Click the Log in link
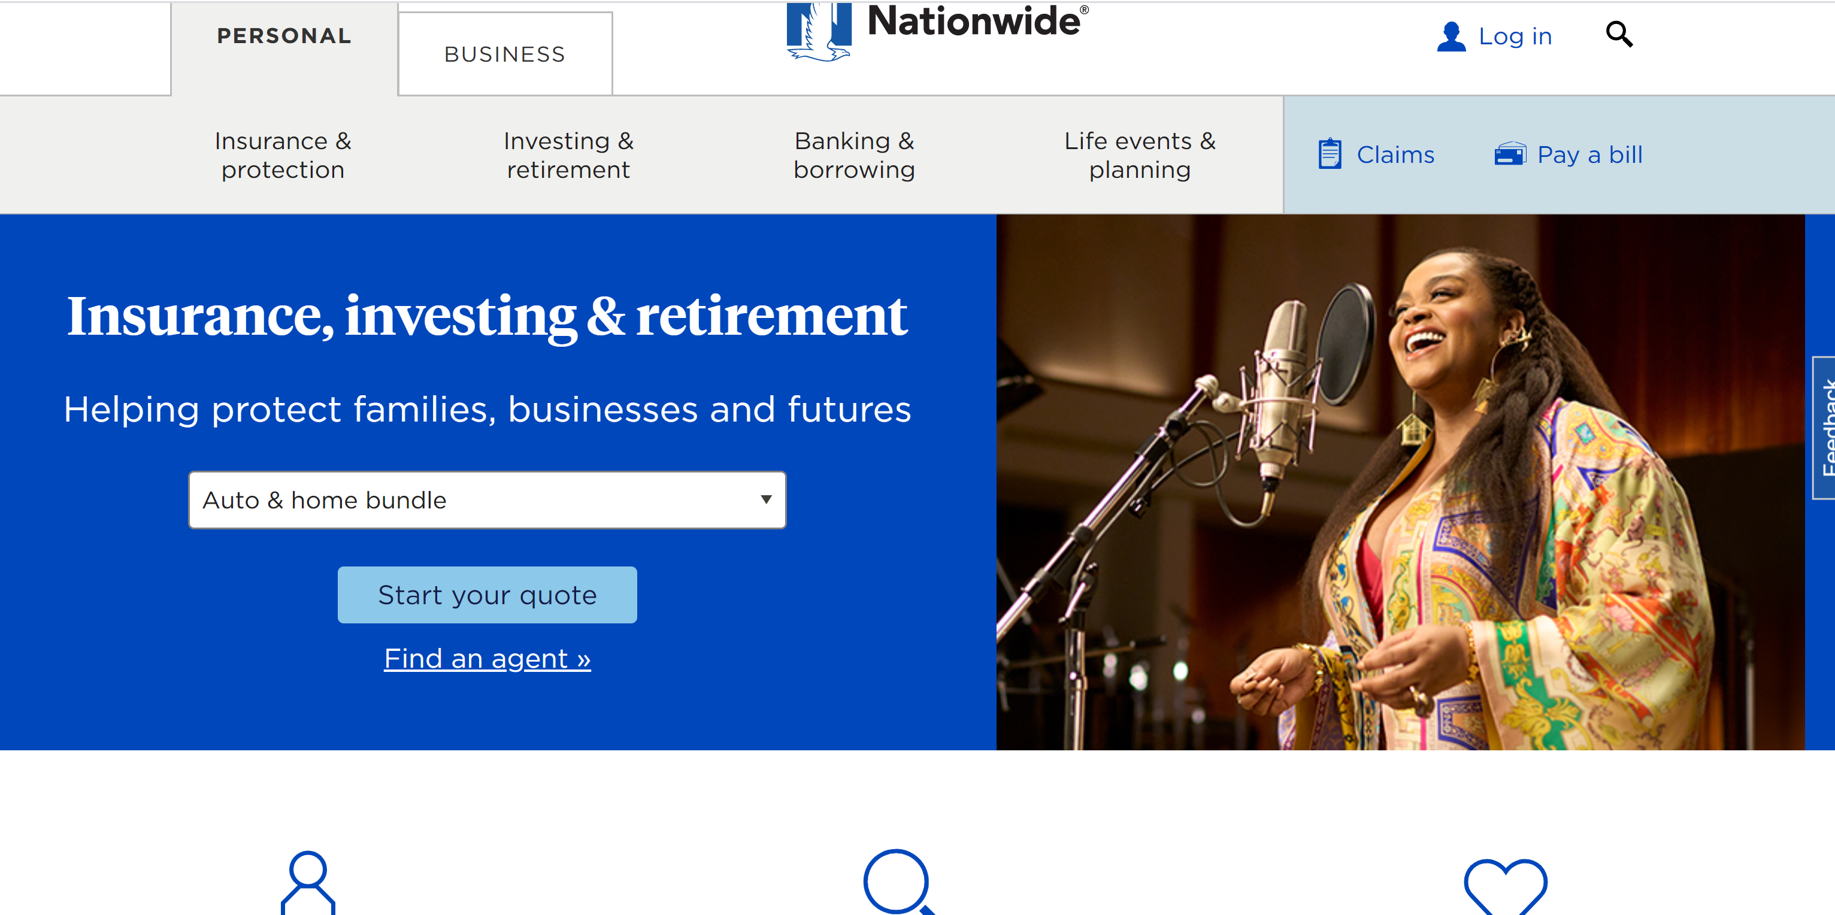 coord(1515,37)
